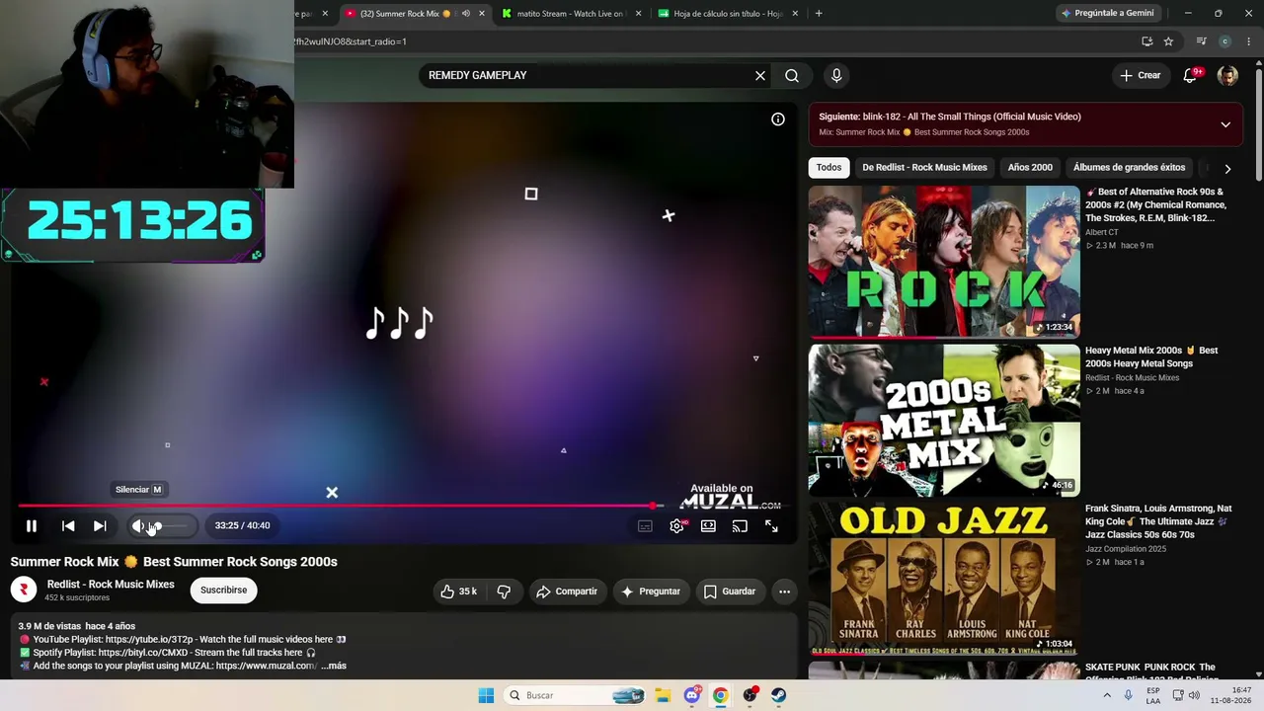Open the Chrome profile avatar
Viewport: 1264px width, 711px height.
tap(1224, 41)
